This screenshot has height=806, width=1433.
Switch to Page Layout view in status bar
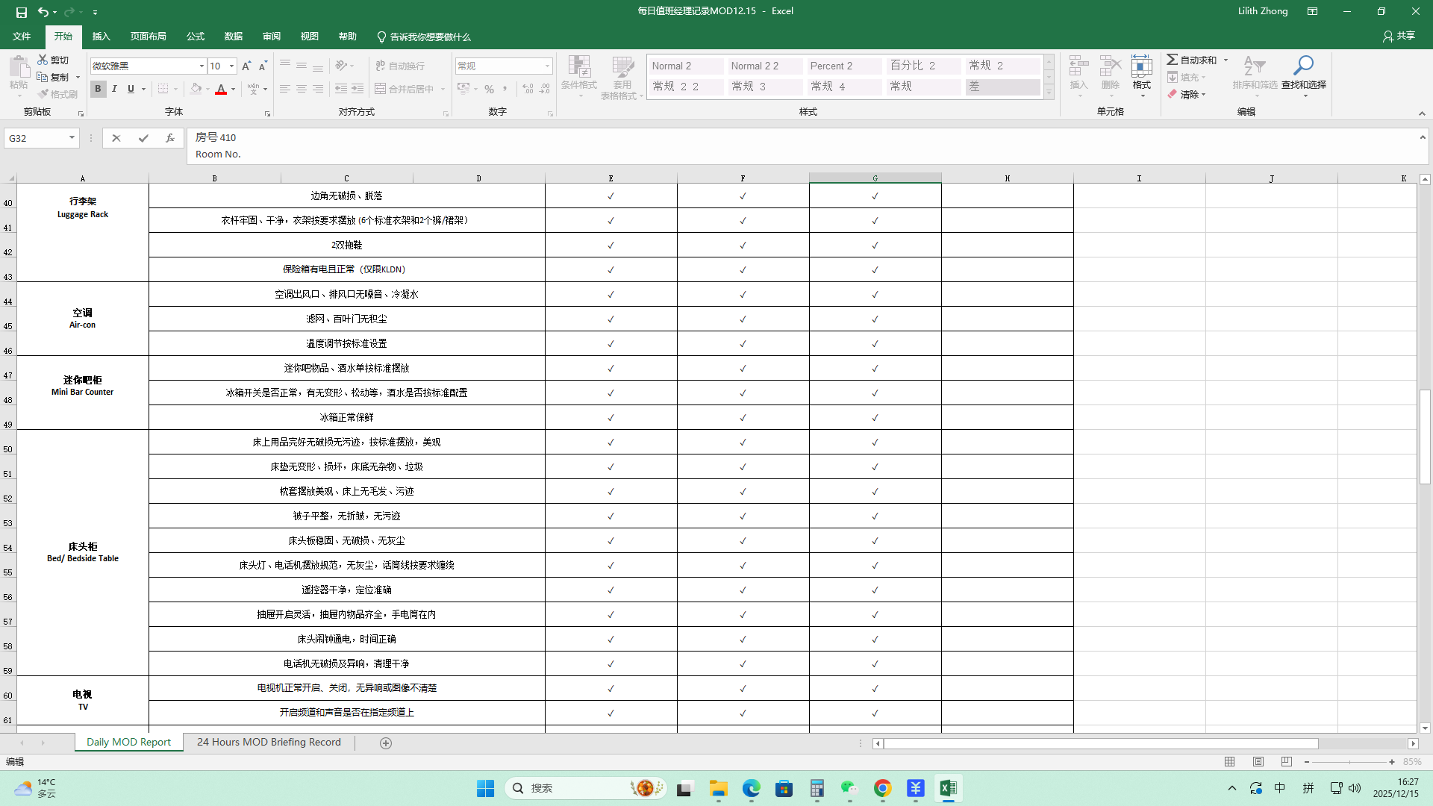click(x=1258, y=762)
